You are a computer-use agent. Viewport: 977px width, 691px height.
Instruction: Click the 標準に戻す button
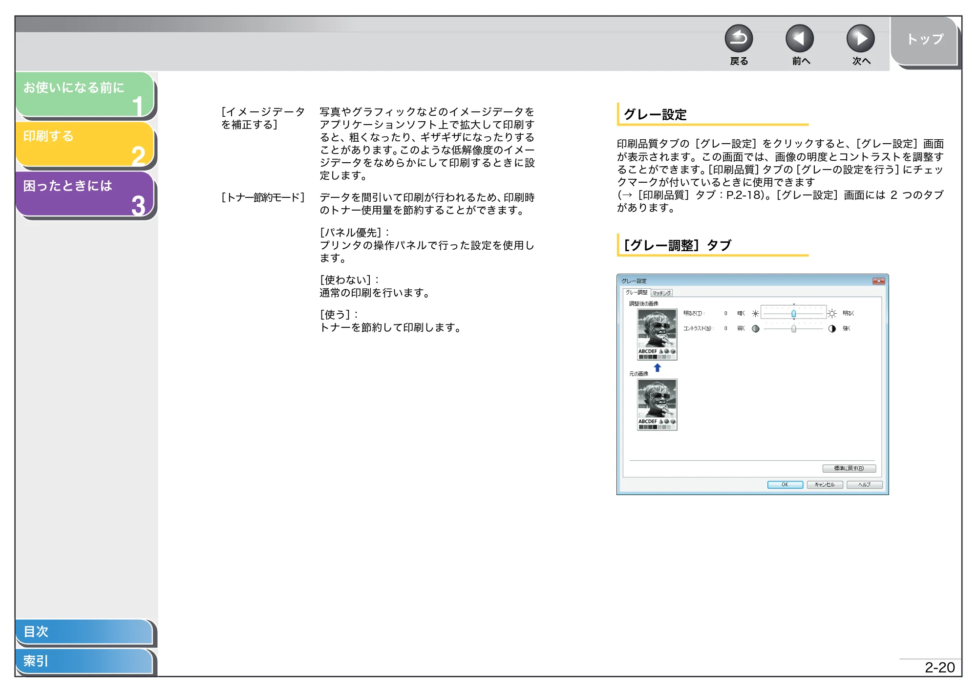[849, 468]
